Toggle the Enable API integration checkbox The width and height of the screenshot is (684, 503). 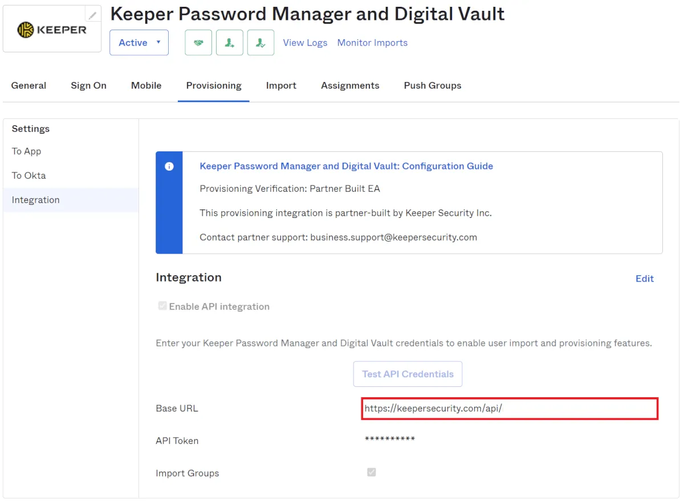[162, 306]
